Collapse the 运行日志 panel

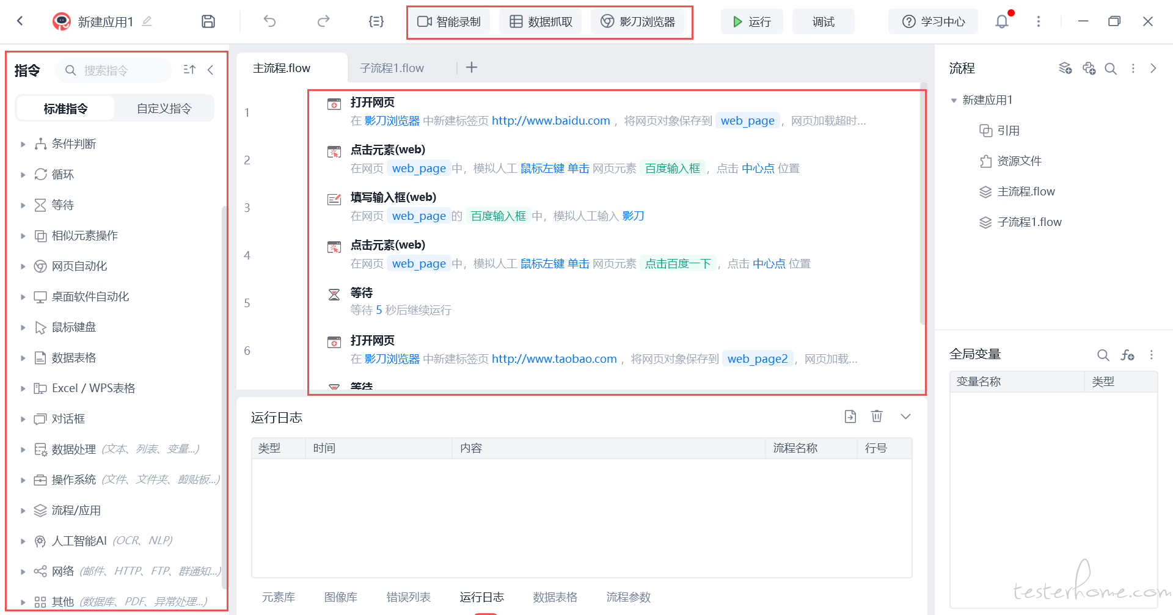click(x=905, y=417)
